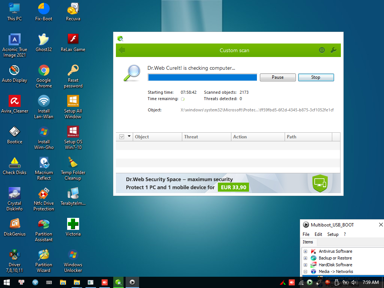This screenshot has height=288, width=384.
Task: Select the Google Chrome desktop icon
Action: (x=43, y=76)
